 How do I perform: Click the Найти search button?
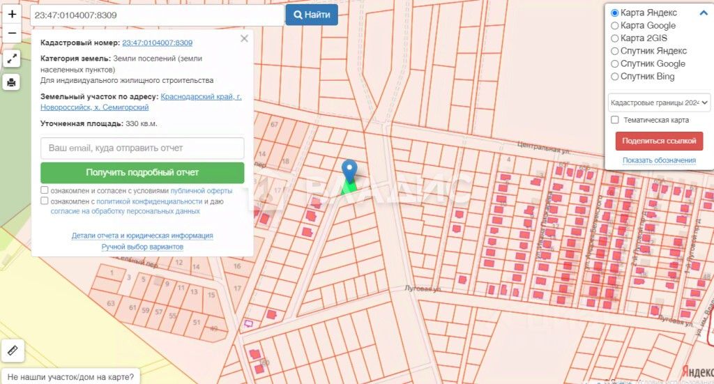pyautogui.click(x=312, y=15)
